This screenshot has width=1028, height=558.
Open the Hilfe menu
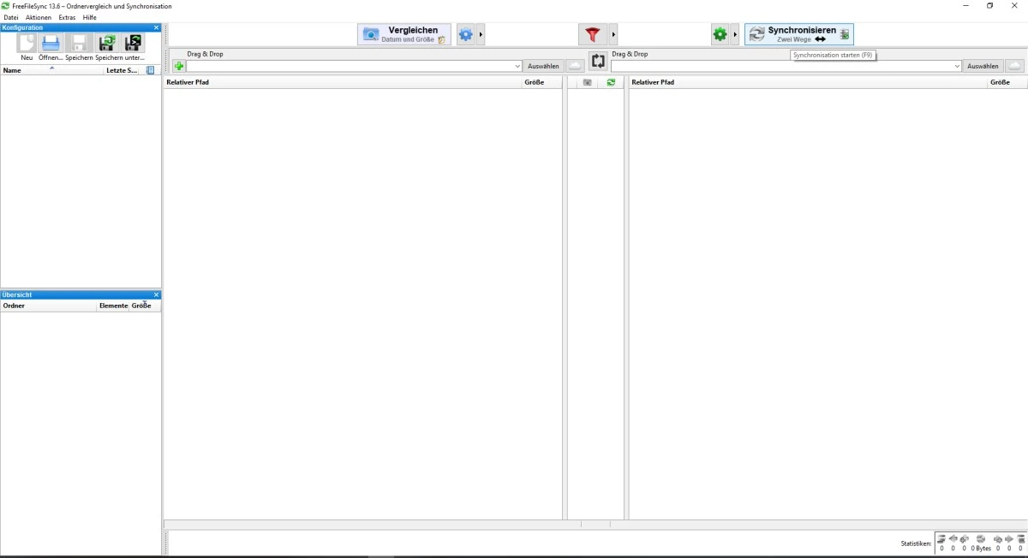point(90,17)
